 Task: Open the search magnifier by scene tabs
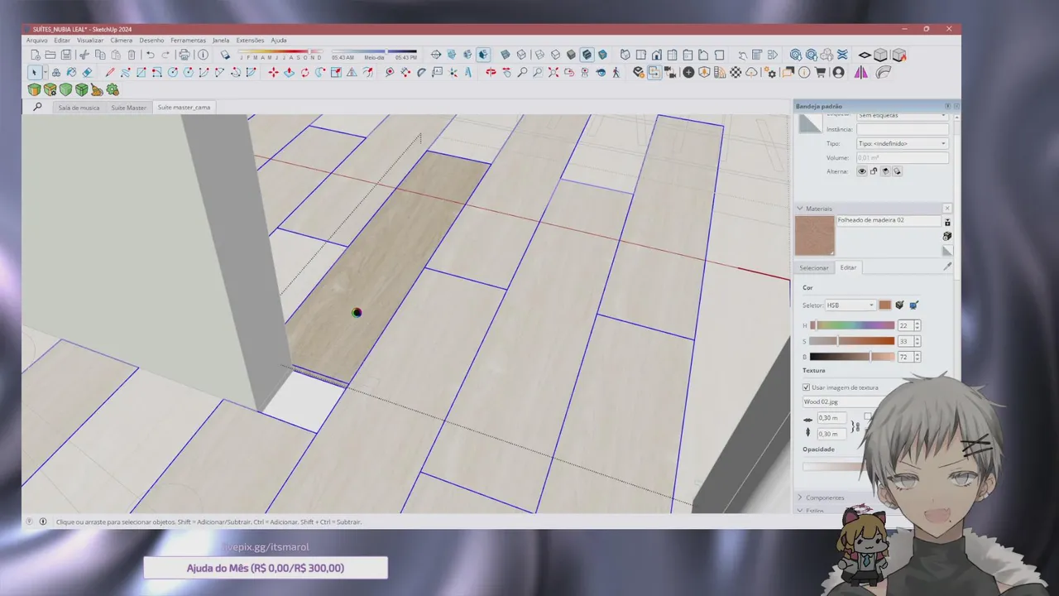(37, 107)
